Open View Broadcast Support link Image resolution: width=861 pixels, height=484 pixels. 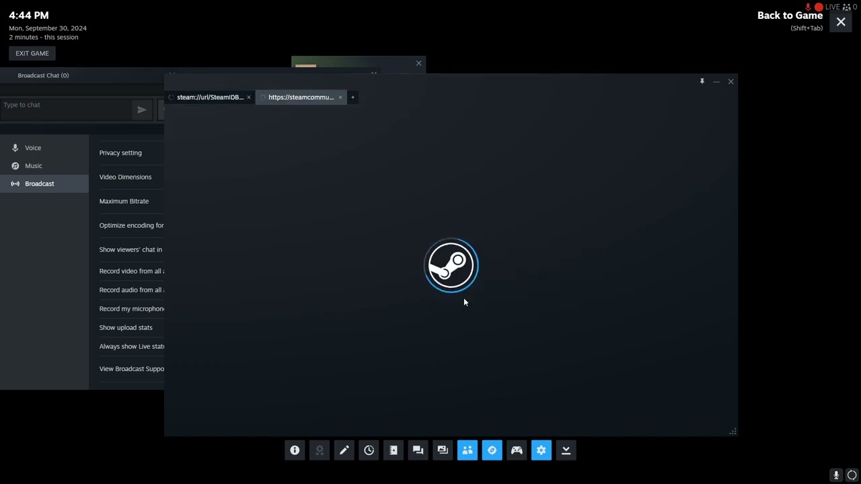[132, 368]
